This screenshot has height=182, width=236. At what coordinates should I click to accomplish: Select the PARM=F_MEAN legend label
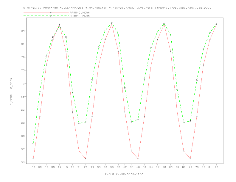tap(80, 16)
